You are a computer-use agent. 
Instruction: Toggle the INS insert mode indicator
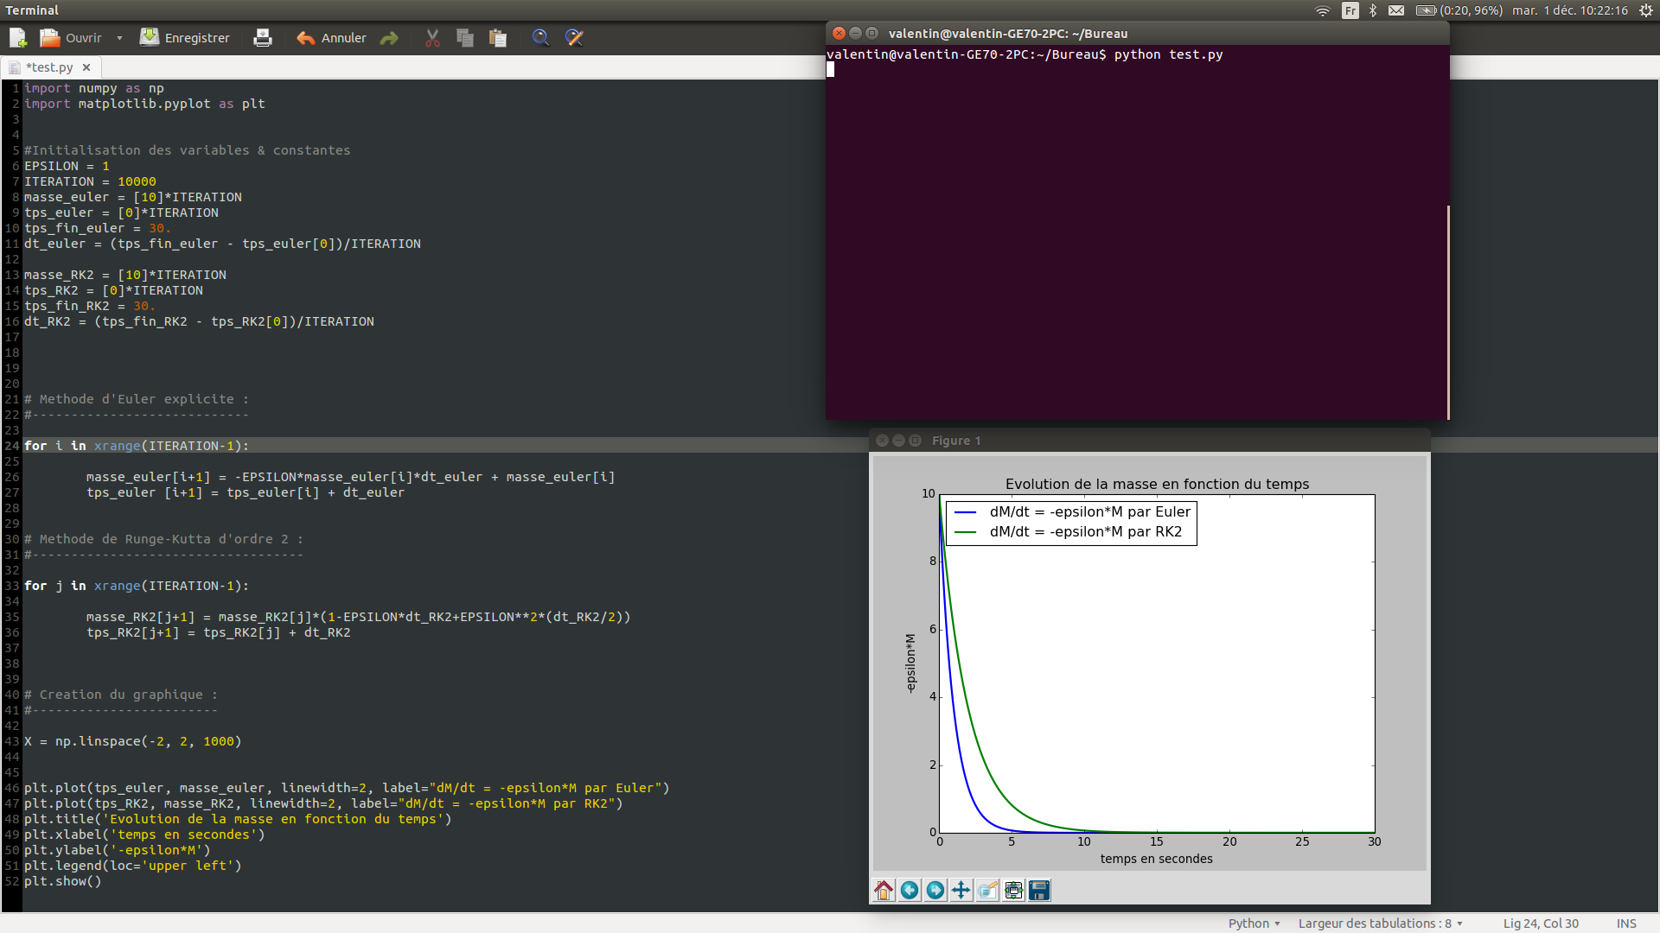click(1625, 923)
